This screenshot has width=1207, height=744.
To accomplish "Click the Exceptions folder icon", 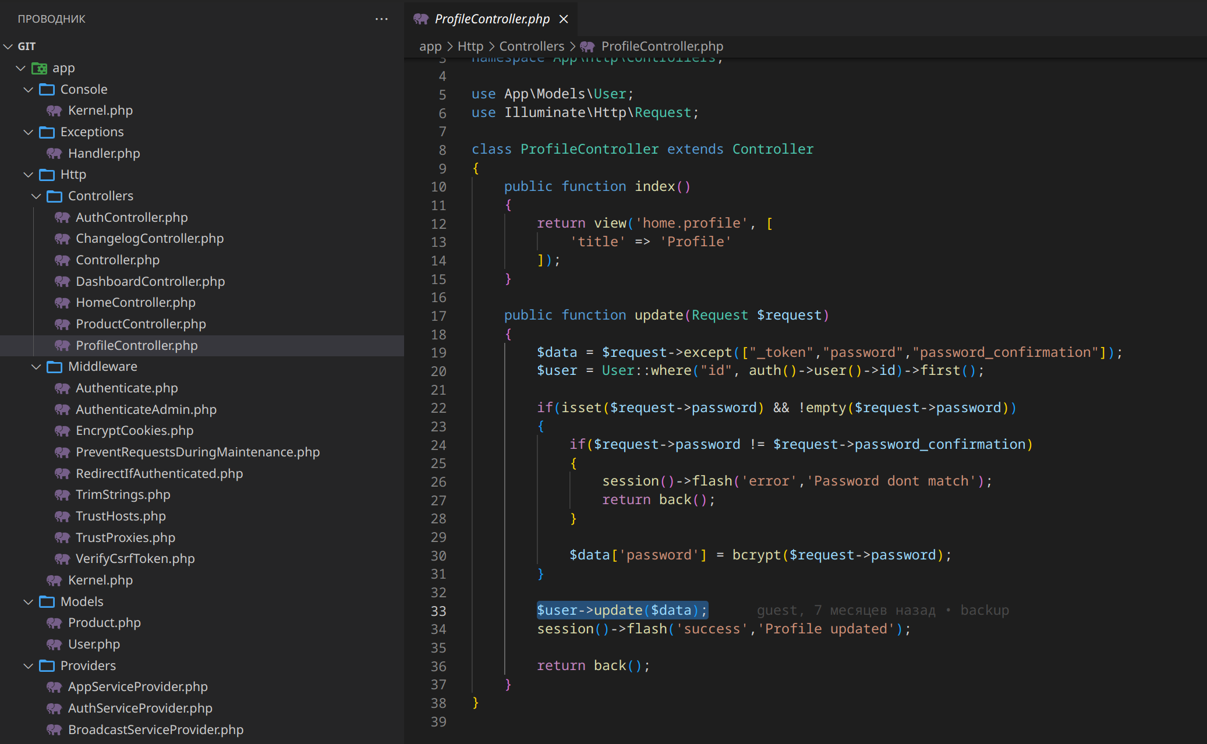I will pos(47,132).
